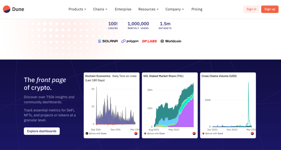Click the OP Labs logo
The height and width of the screenshot is (150, 281).
(149, 41)
